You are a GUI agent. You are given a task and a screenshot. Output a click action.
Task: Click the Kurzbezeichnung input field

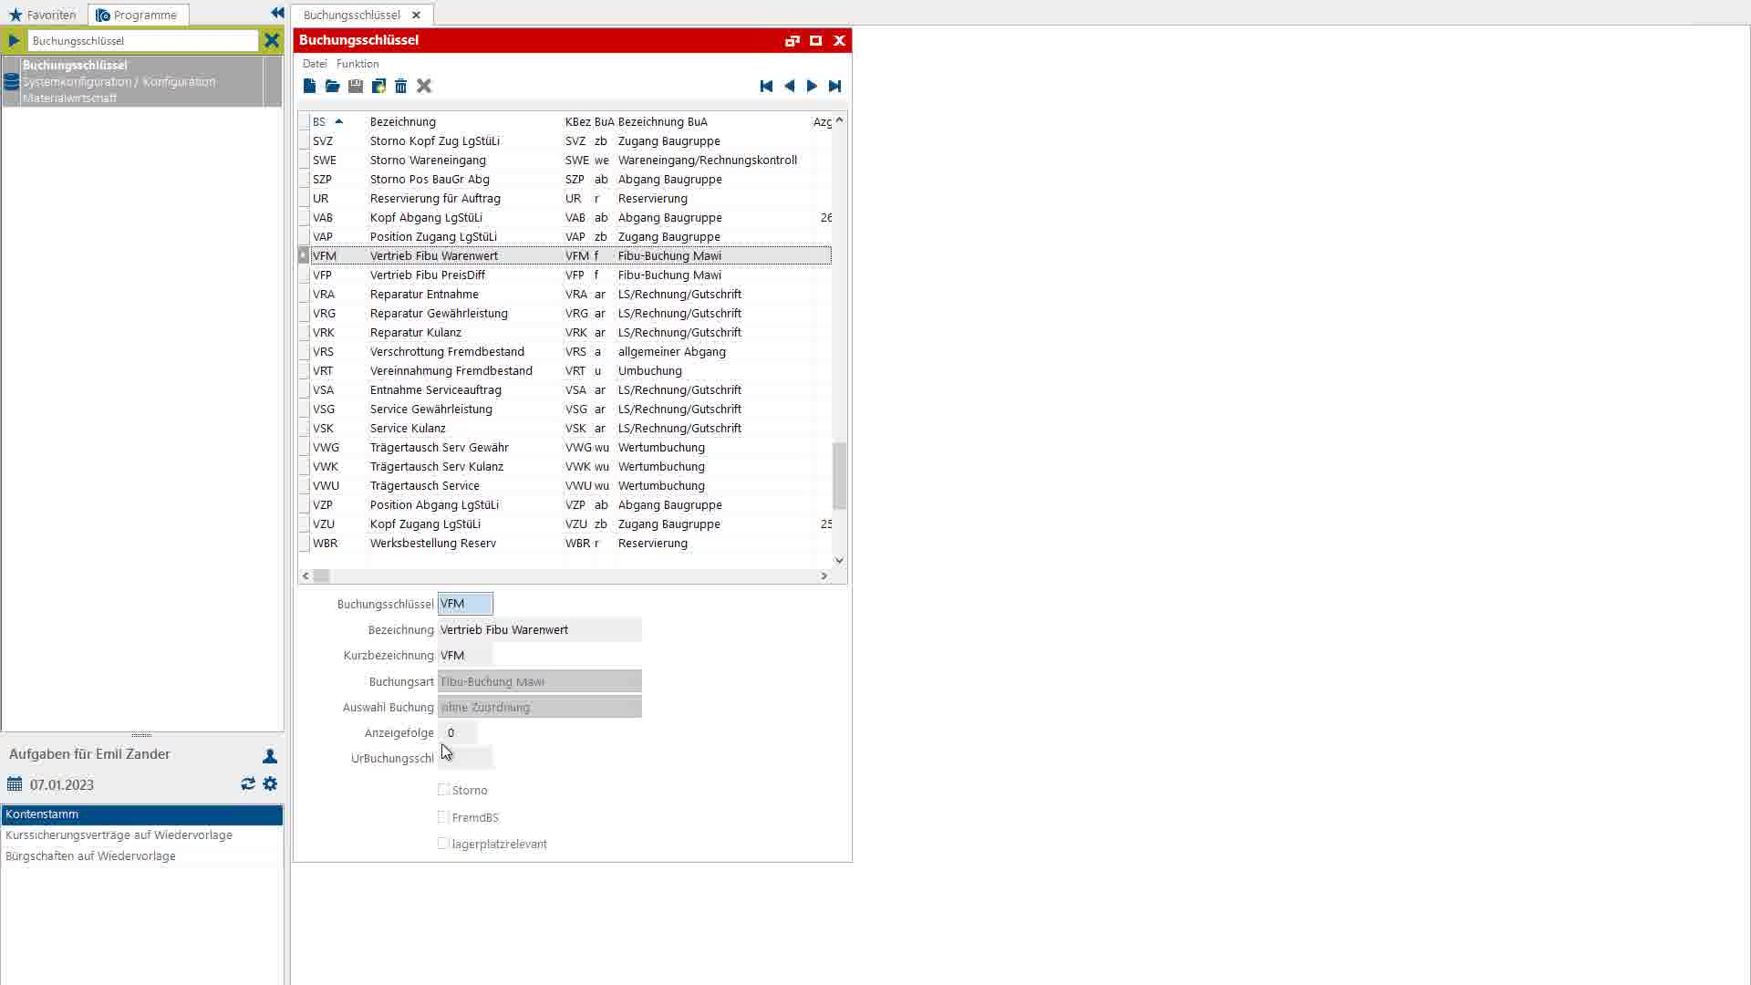tap(465, 656)
